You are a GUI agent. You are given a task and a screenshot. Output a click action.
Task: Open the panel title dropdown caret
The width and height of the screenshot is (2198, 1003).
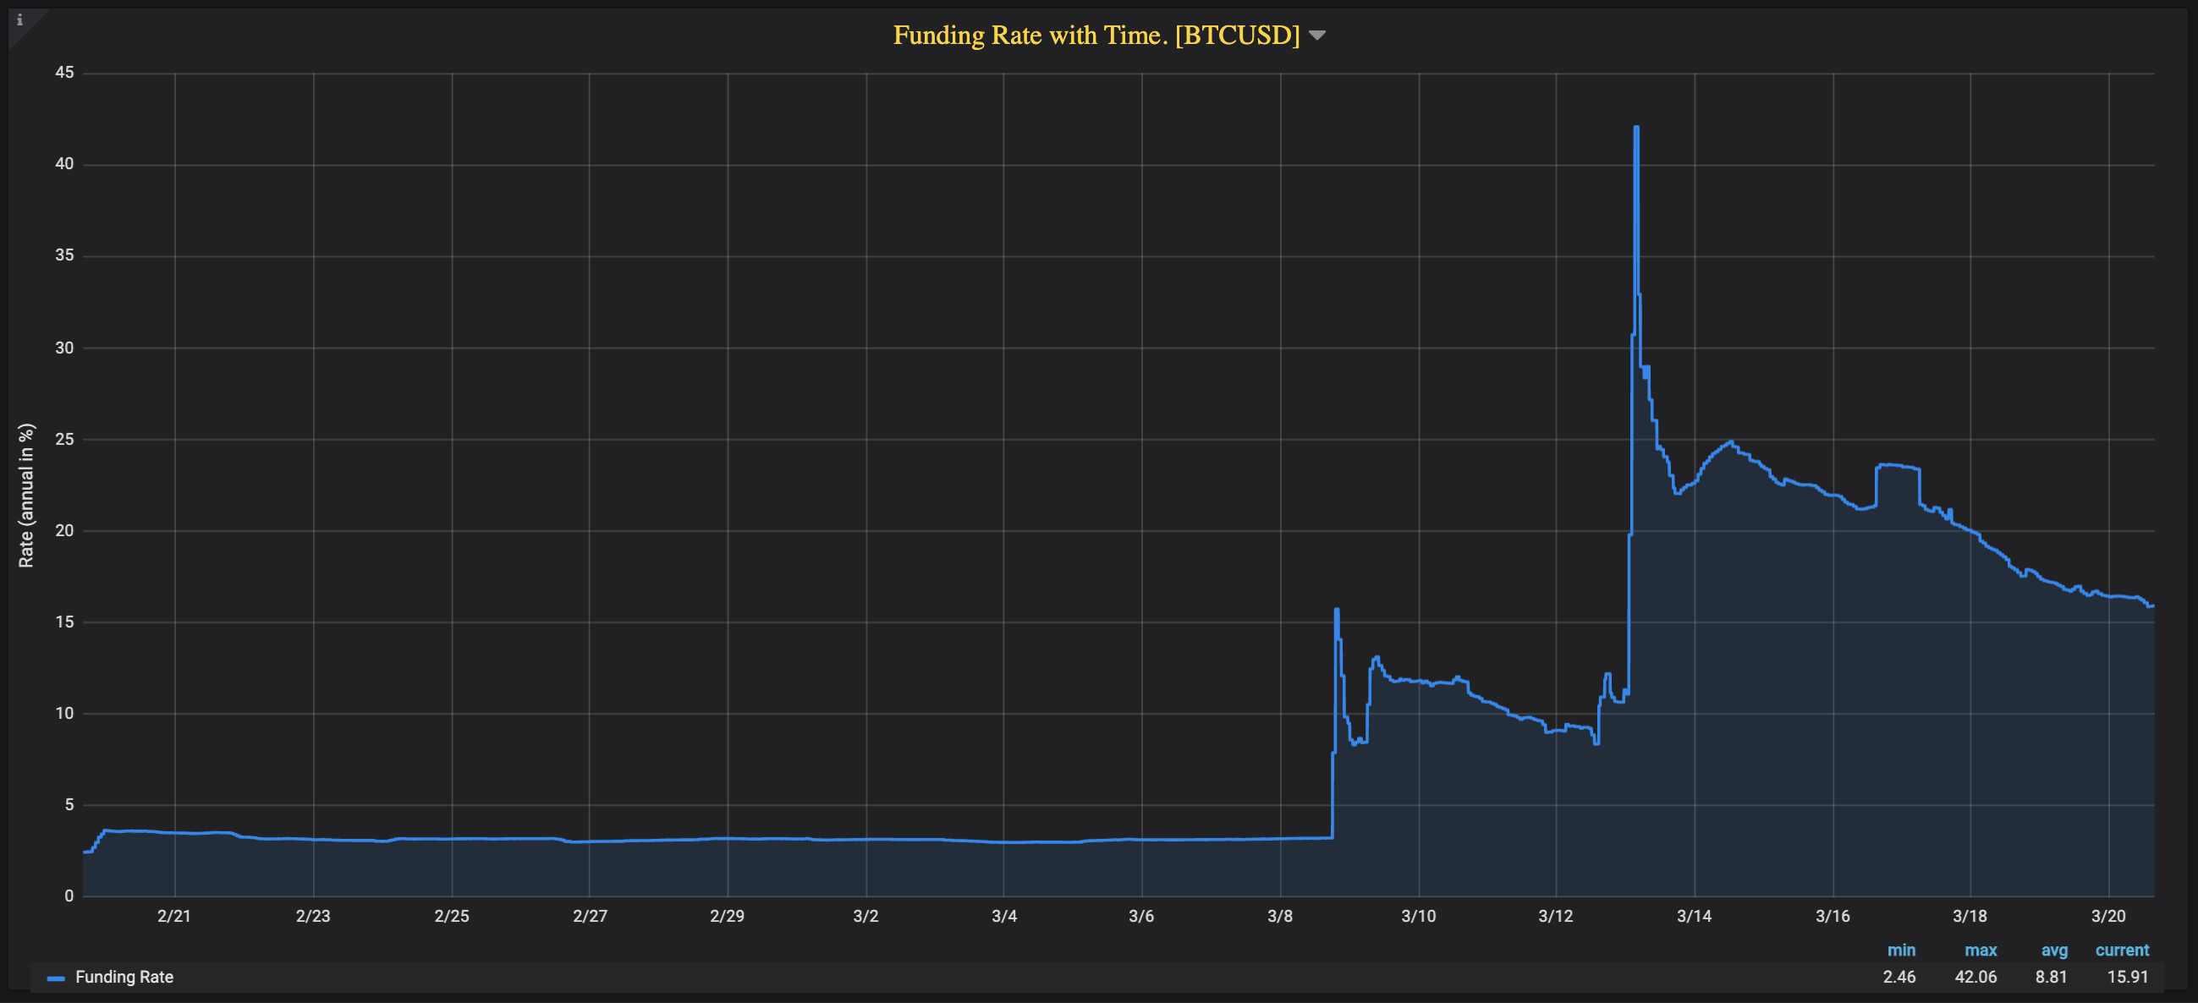click(1316, 36)
